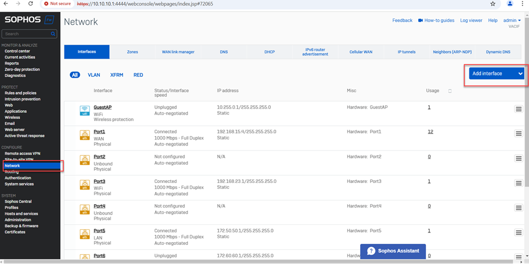Open the Log viewer link
This screenshot has width=529, height=265.
pyautogui.click(x=471, y=21)
